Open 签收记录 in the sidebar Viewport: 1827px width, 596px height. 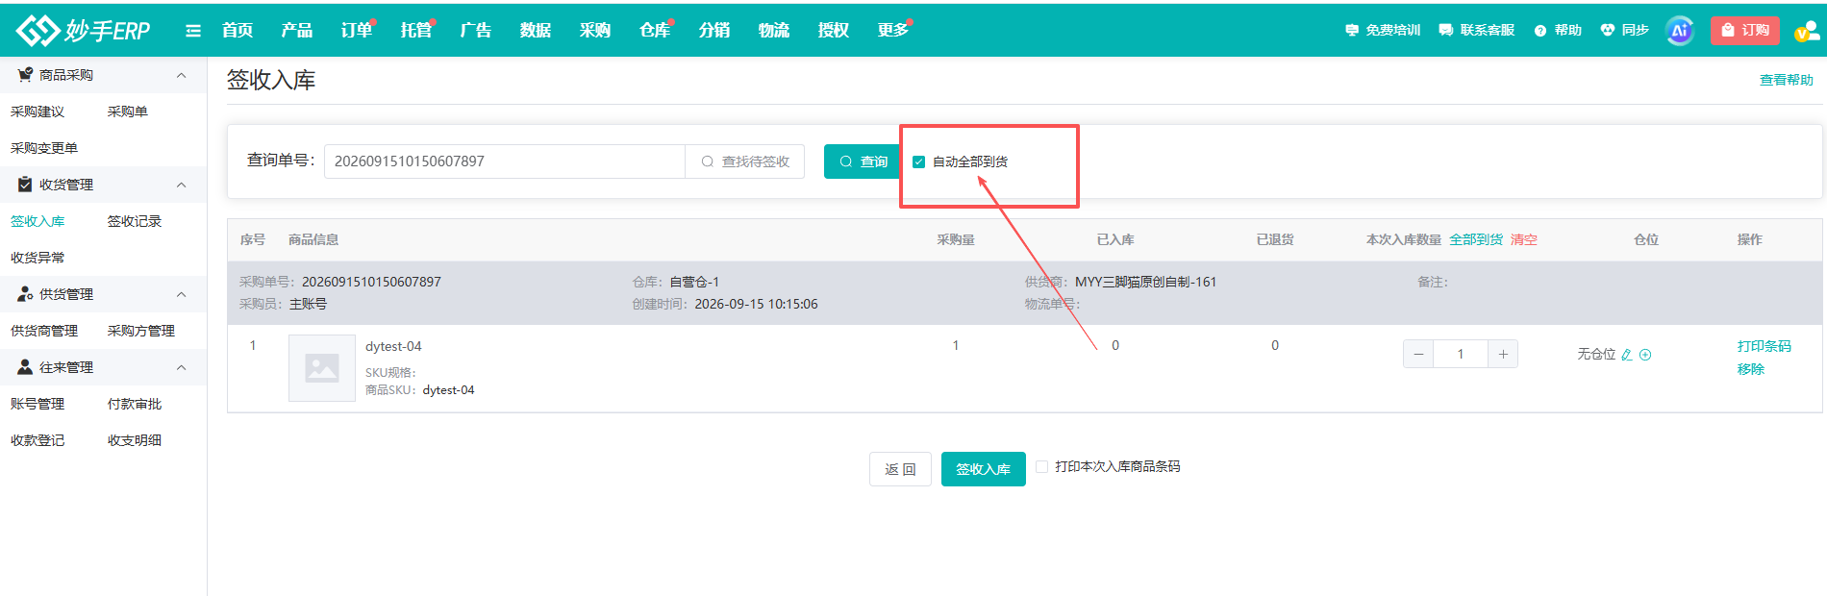coord(135,221)
